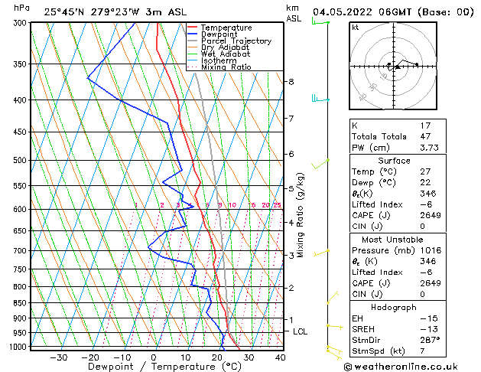
Task: Click the cyan wind barb at 400 hPa
Action: click(x=320, y=99)
